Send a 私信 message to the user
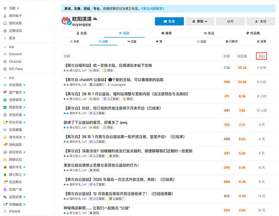The image size is (279, 216). 169,21
